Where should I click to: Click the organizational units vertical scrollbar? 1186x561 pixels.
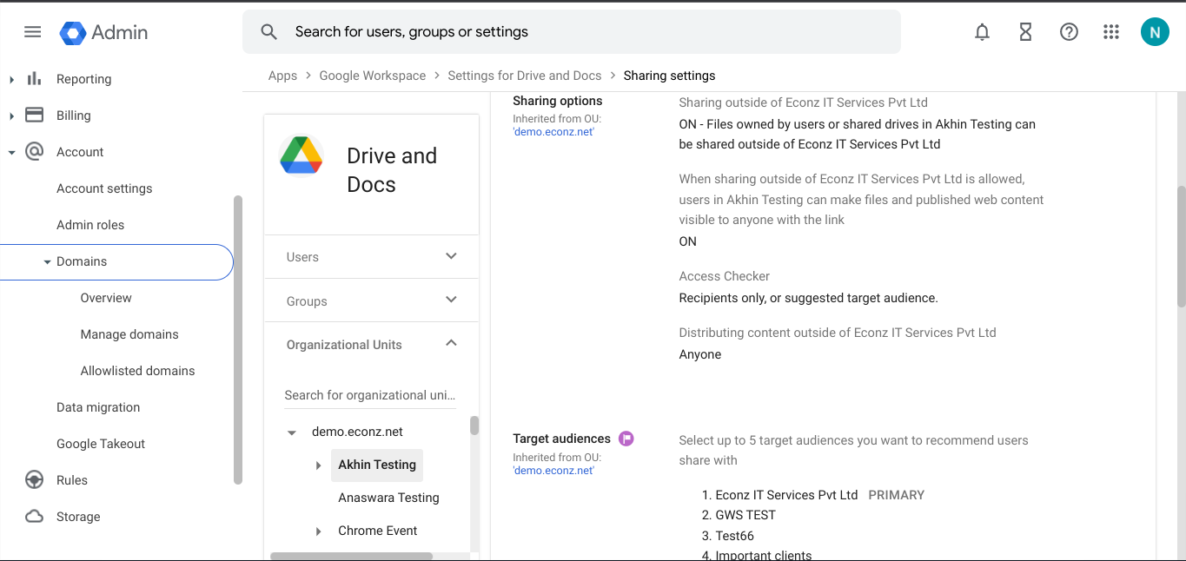tap(474, 426)
